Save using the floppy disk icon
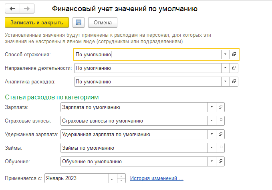The height and width of the screenshot is (190, 272). [79, 22]
